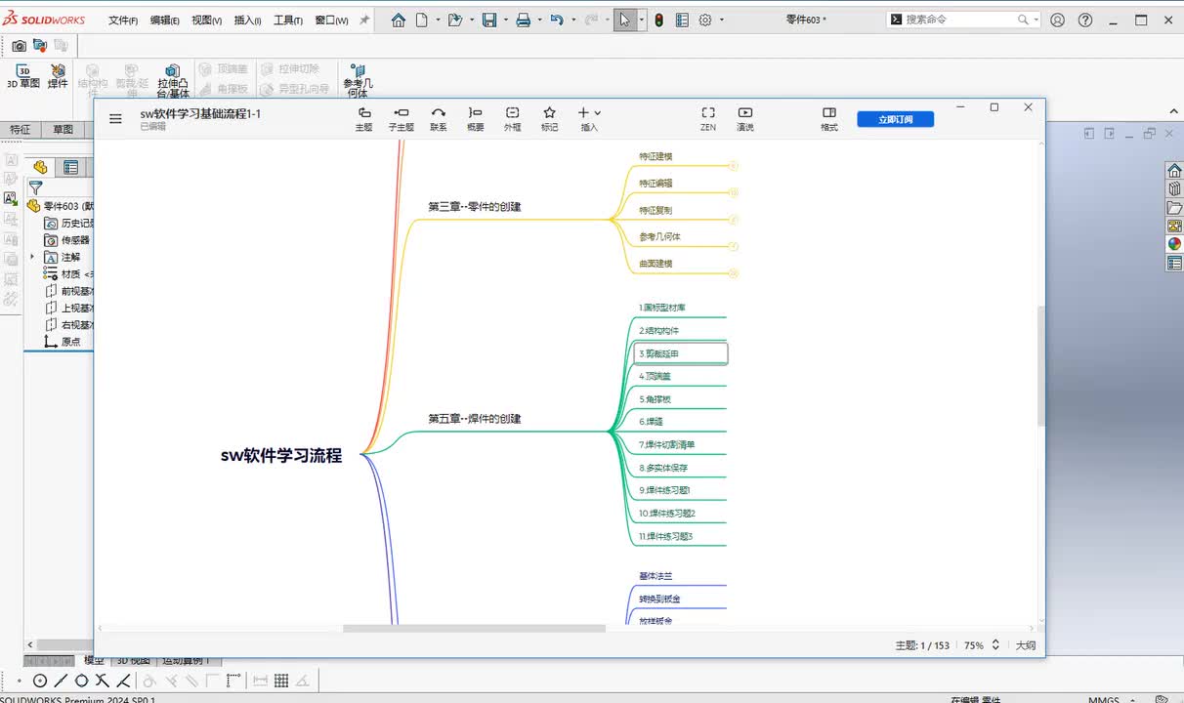Open the SolidWorks 插入 menu
This screenshot has height=703, width=1184.
tap(247, 21)
